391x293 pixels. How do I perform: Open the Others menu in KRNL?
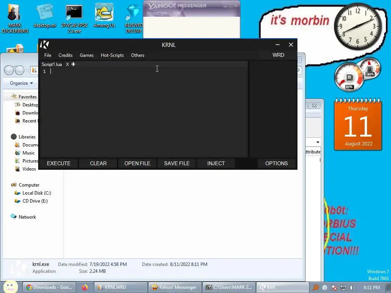point(137,55)
